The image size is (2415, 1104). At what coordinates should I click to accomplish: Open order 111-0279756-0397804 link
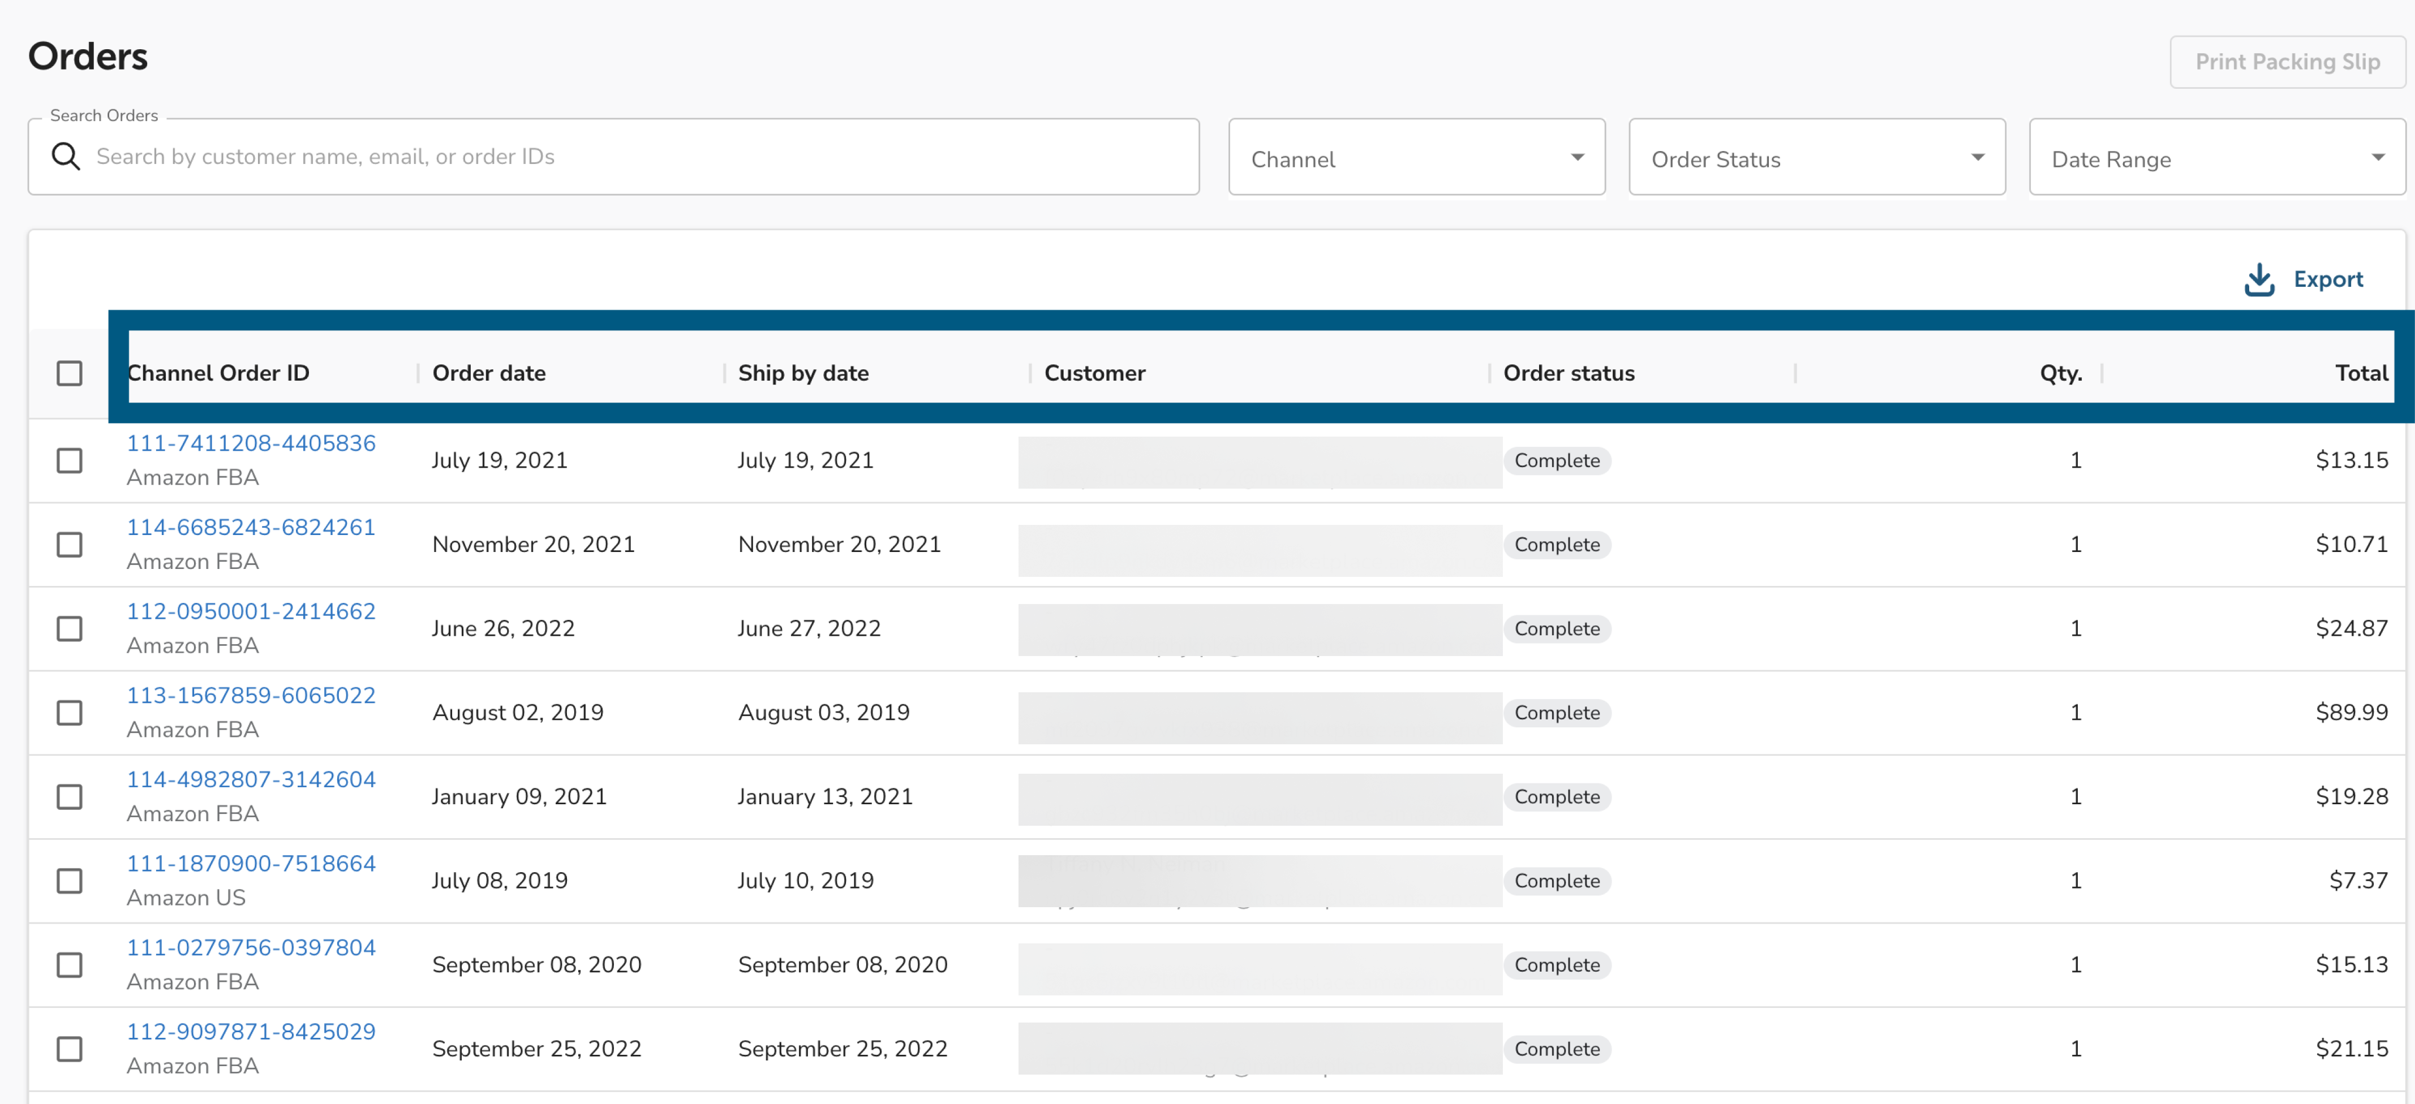coord(250,947)
